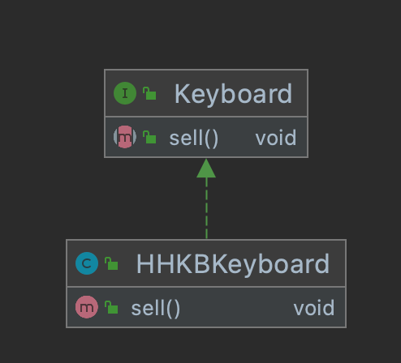Screen dimensions: 401x363
Task: Click the public lock icon in HHKBKeyboard header
Action: coord(111,263)
